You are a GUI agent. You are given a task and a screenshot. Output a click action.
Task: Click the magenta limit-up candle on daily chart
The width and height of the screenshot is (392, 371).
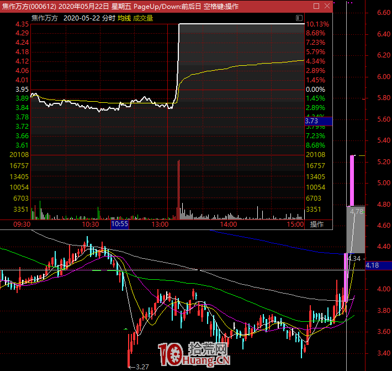pyautogui.click(x=352, y=180)
